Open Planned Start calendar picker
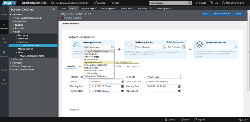Viewport: 250px width, 122px height. click(x=122, y=91)
